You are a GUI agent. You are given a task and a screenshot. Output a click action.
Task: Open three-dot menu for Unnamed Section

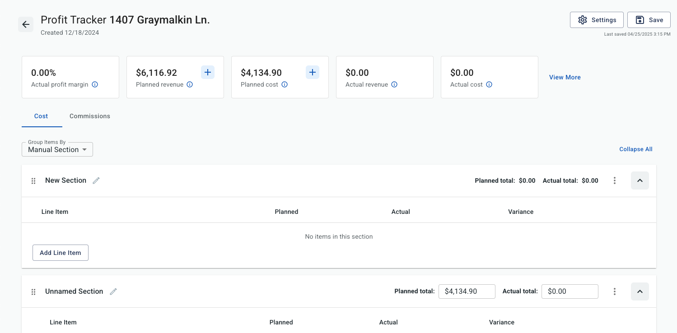click(615, 291)
